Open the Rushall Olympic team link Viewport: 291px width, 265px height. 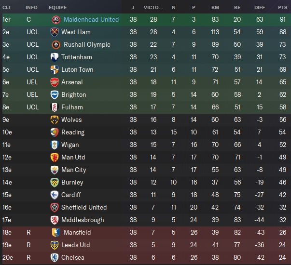[x=86, y=45]
